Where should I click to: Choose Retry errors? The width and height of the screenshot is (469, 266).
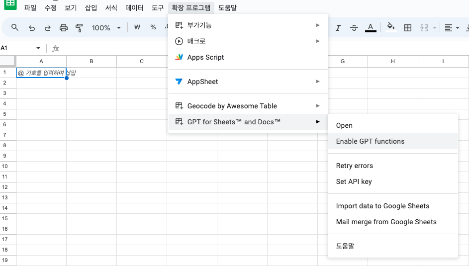coord(393,166)
